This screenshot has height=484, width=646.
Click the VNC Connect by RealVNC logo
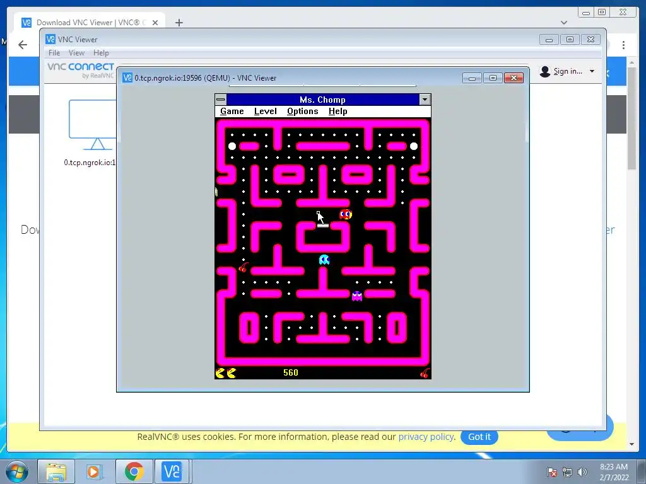tap(81, 70)
